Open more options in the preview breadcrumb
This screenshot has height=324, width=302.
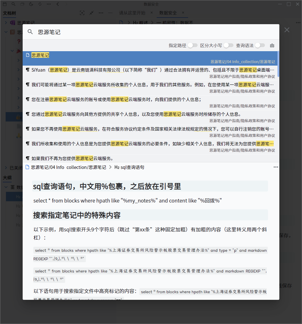click(276, 167)
